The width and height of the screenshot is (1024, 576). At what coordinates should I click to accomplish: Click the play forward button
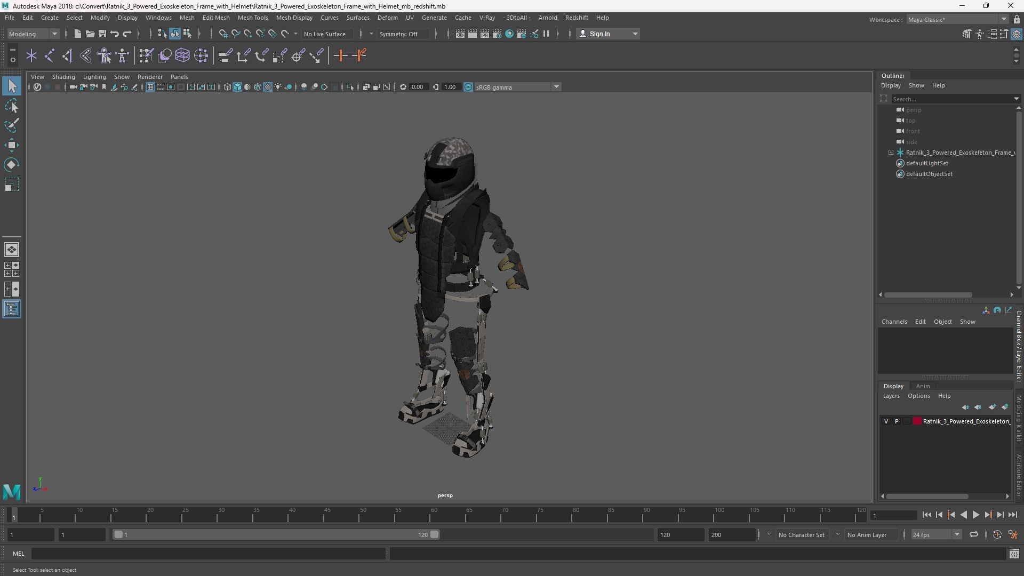click(975, 515)
